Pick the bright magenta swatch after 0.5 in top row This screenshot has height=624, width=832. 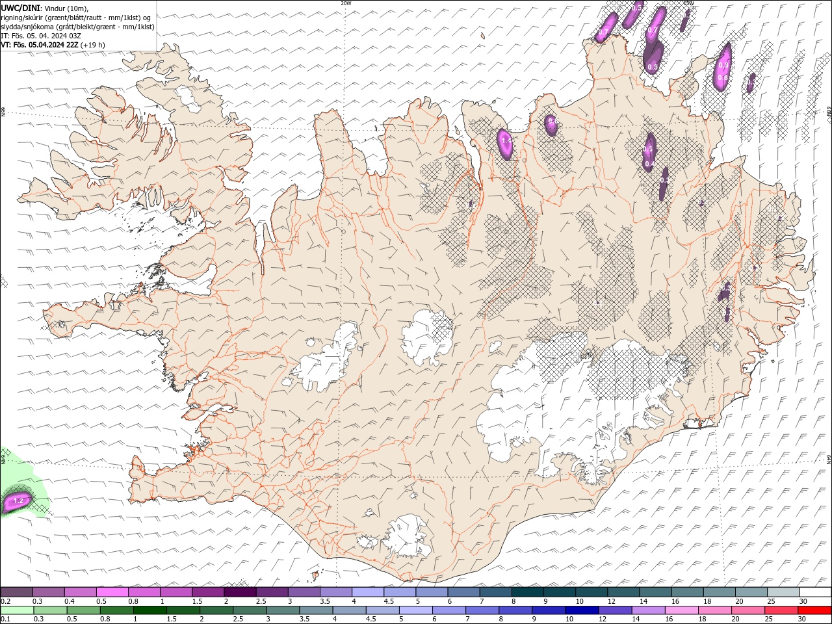coord(112,592)
